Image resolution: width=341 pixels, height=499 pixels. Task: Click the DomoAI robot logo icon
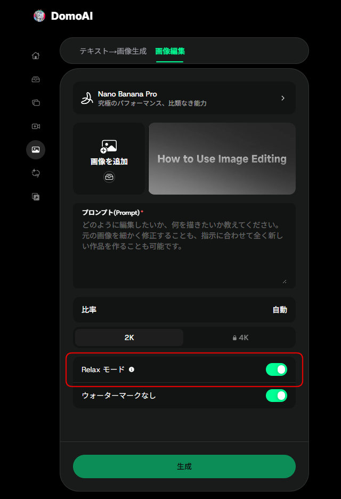39,15
